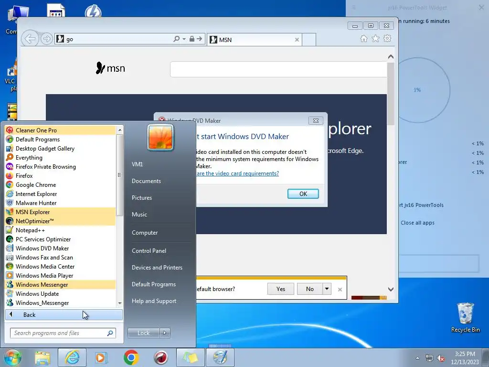Open Desktop Gadget Gallery

60,148
